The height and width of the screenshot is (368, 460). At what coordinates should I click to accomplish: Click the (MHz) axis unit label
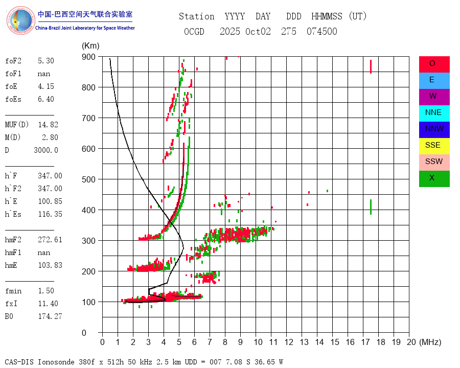click(x=430, y=342)
